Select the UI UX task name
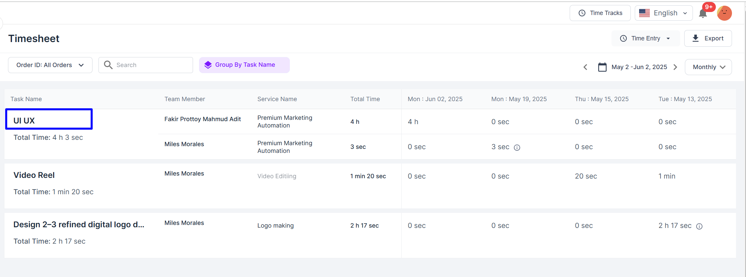This screenshot has height=277, width=746. click(24, 120)
